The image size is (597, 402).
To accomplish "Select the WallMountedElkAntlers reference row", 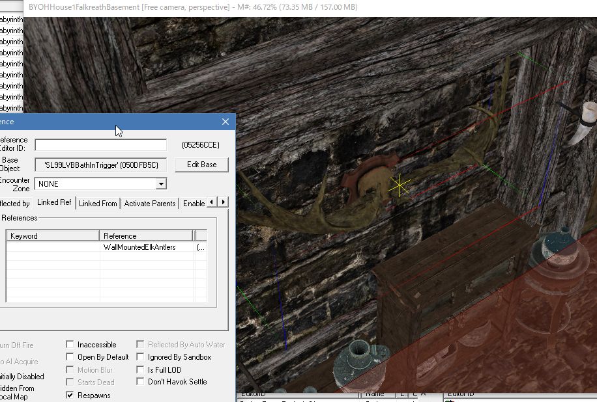I will click(x=107, y=247).
